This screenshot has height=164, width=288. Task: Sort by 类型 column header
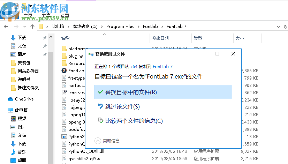(198, 38)
